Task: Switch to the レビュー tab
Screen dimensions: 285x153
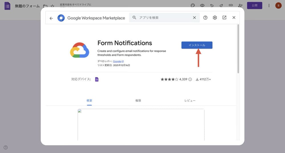Action: click(x=190, y=101)
